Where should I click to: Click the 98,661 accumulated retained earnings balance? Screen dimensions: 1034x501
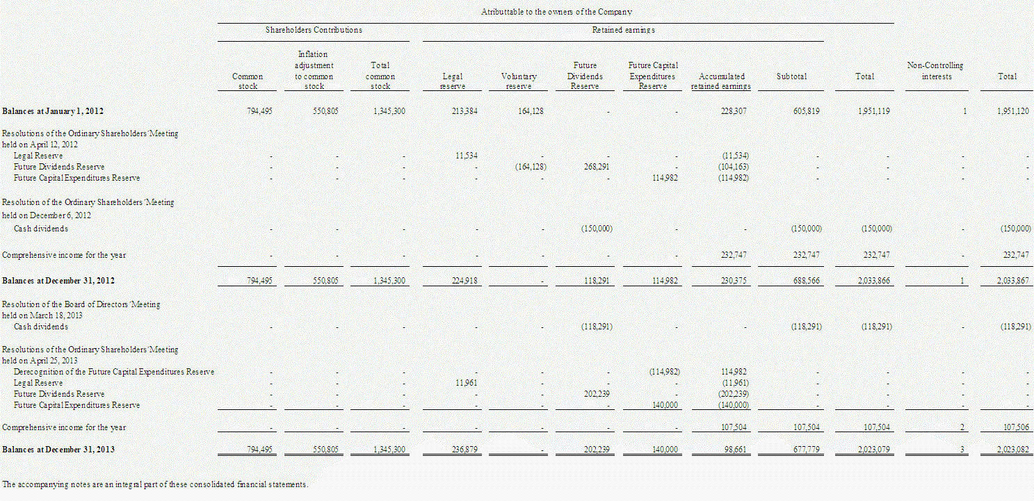point(734,450)
